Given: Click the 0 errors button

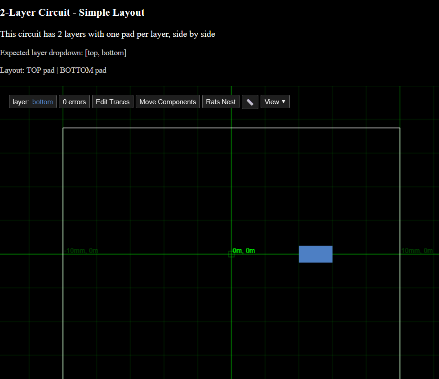Looking at the screenshot, I should (74, 102).
